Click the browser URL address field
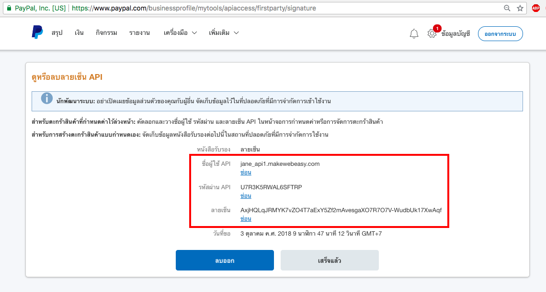 pos(287,8)
